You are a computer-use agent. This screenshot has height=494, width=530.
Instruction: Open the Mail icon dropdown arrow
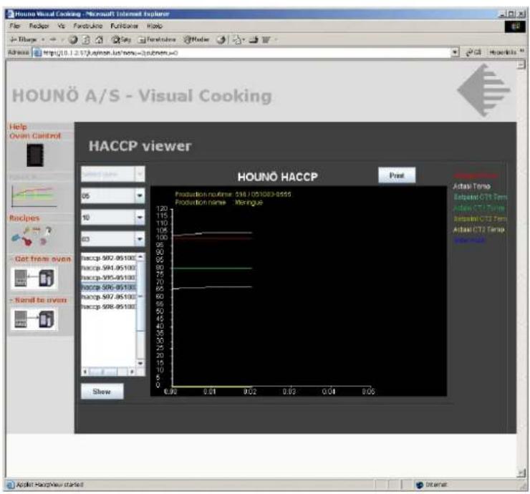click(244, 40)
